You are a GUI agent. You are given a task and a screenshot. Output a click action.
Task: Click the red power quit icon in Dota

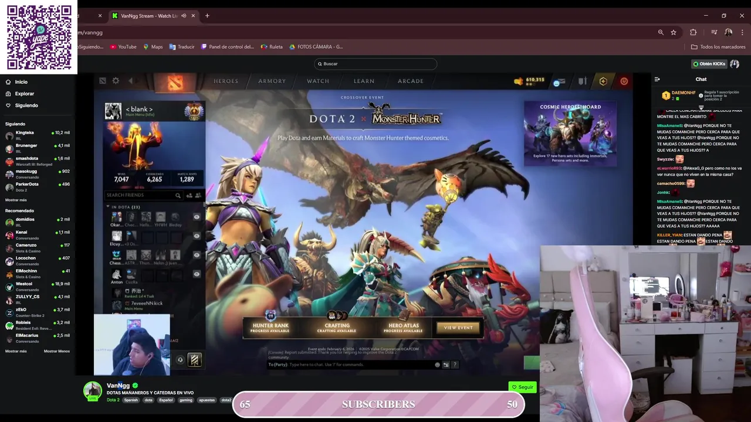624,81
